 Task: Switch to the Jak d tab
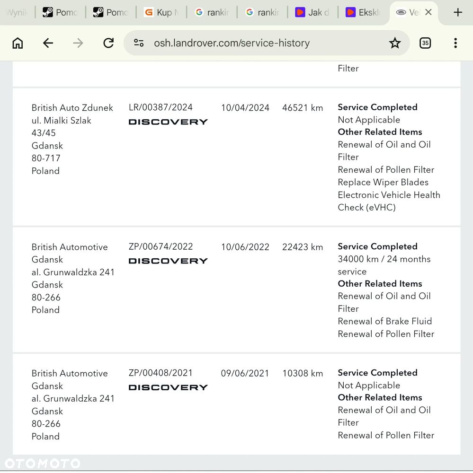pos(312,12)
